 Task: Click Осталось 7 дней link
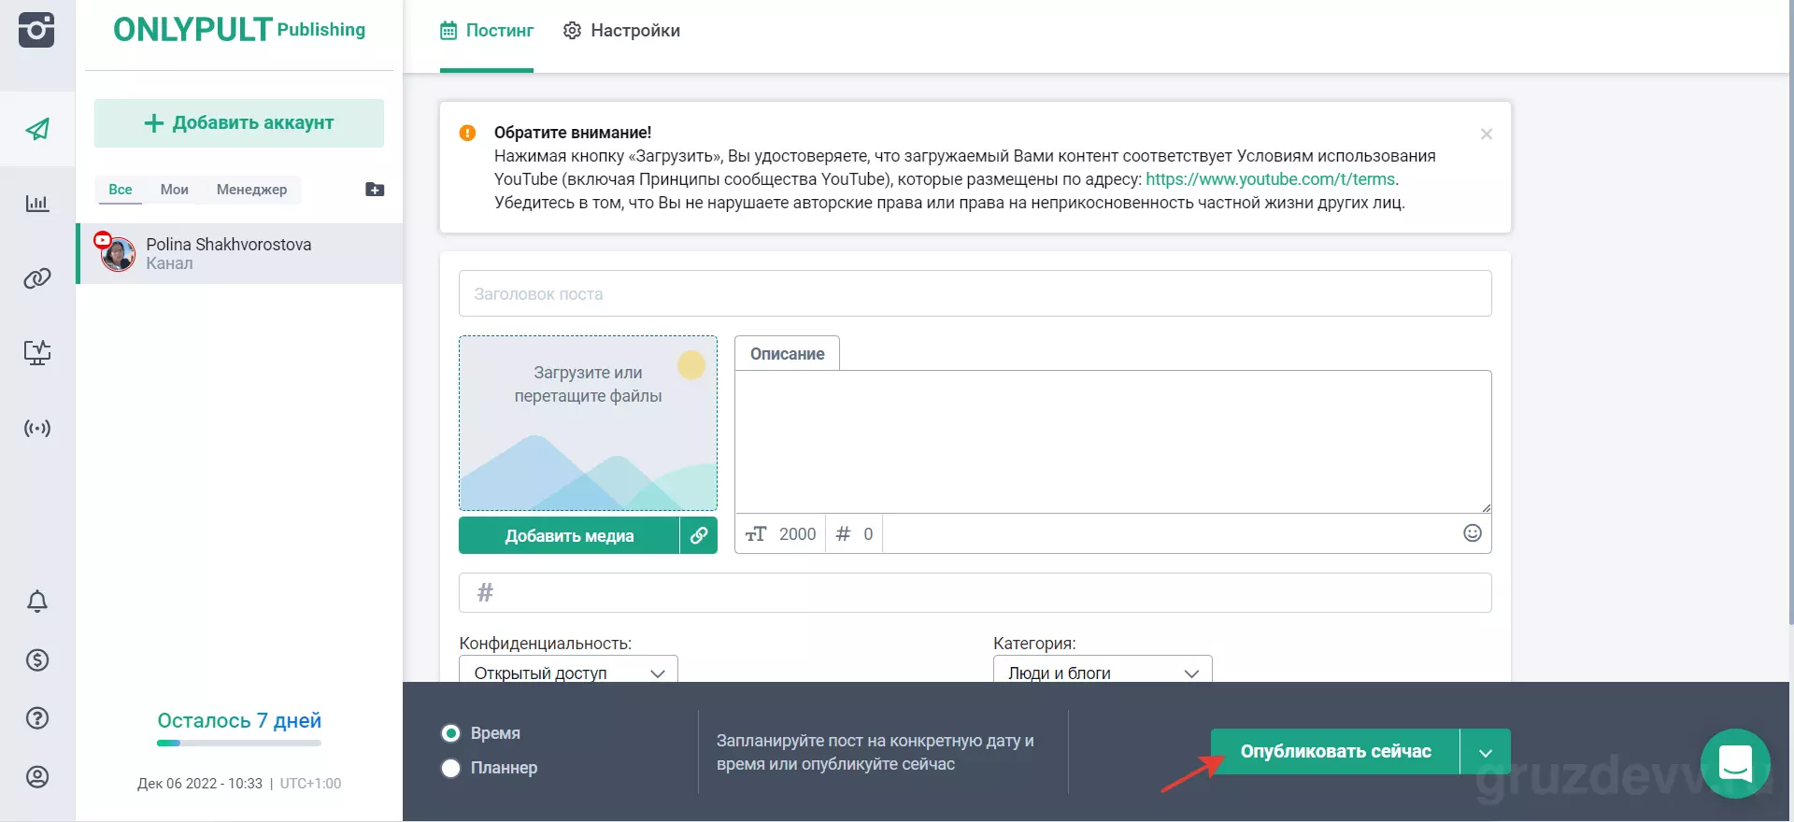coord(239,720)
